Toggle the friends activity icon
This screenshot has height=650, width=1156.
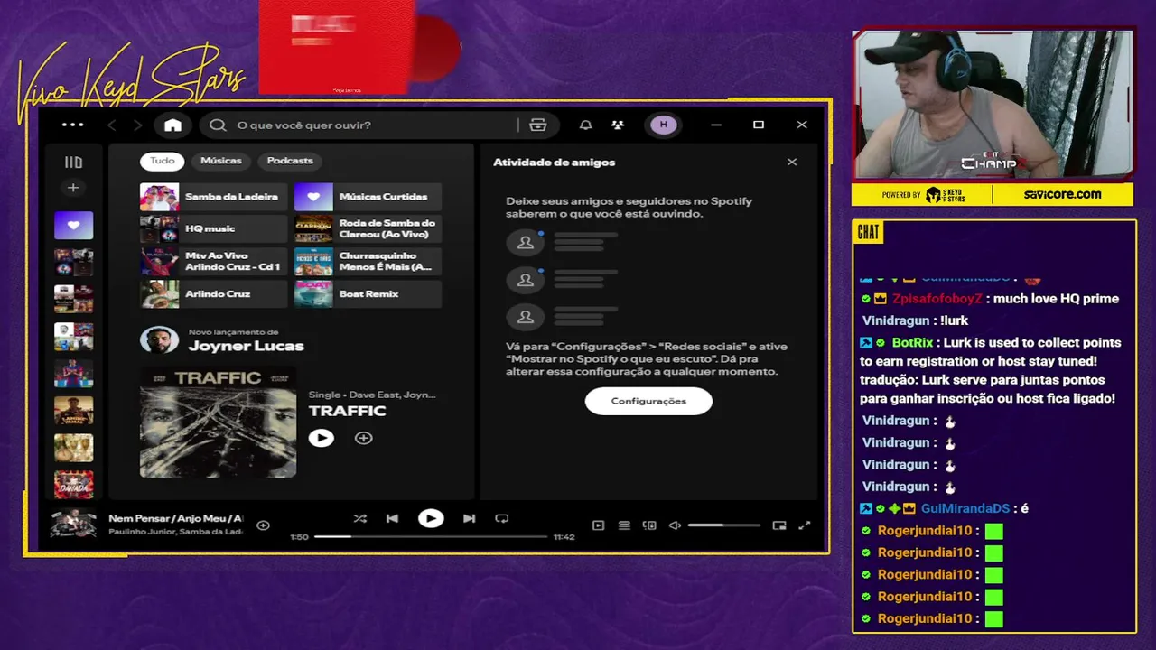pyautogui.click(x=618, y=125)
